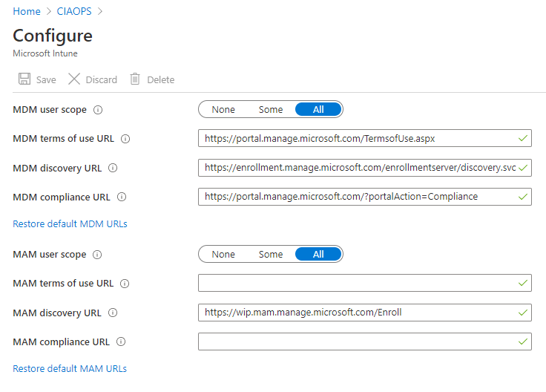546x392 pixels.
Task: Set MAM user scope to Some
Action: click(x=271, y=255)
